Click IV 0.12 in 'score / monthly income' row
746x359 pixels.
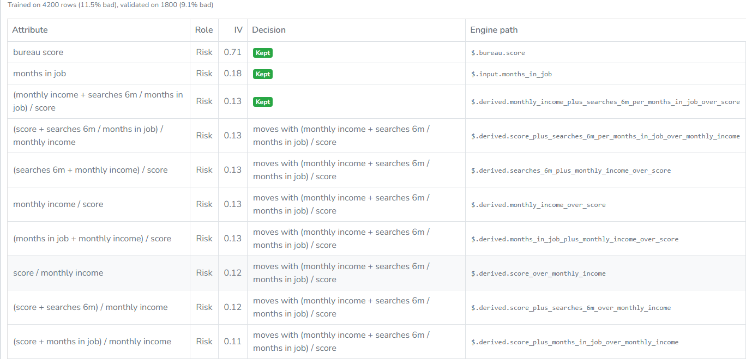(x=233, y=273)
